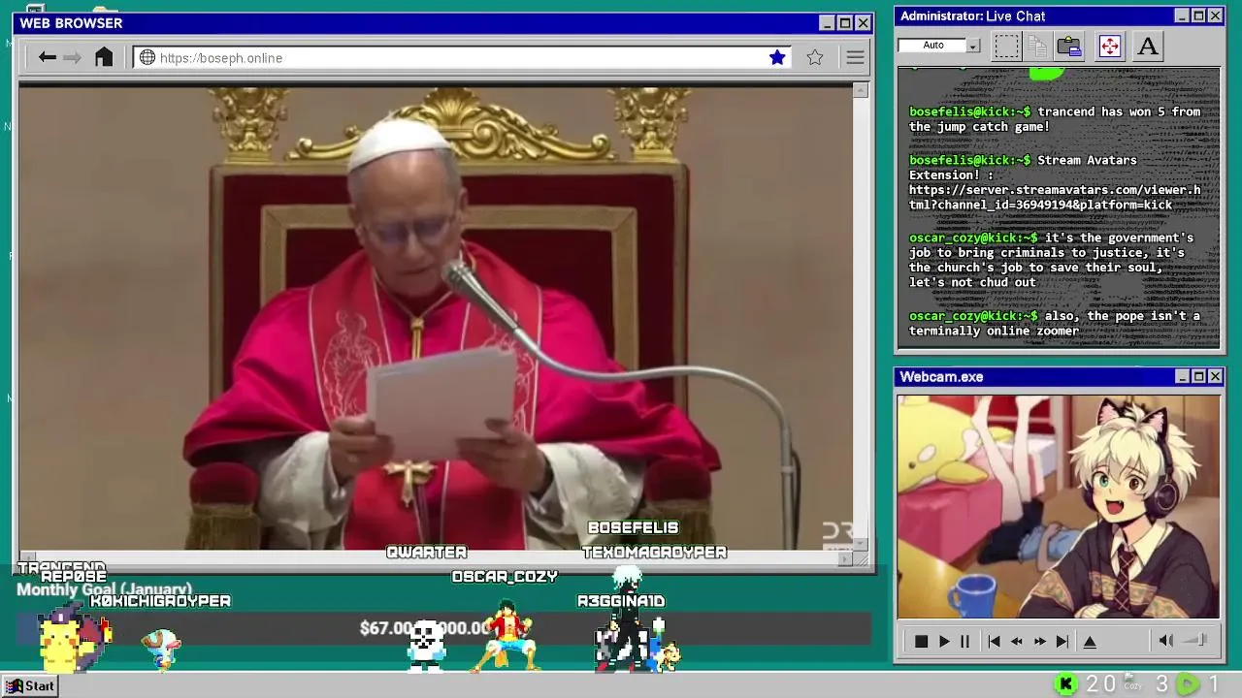The image size is (1242, 698).
Task: Click the $67.00 goal progress bar
Action: (443, 628)
